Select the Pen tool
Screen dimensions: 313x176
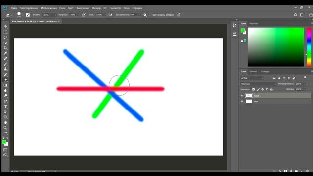(x=5, y=101)
